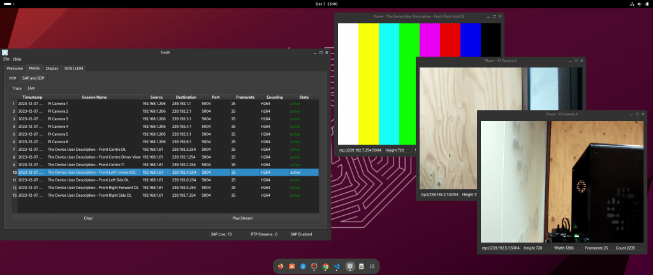653x275 pixels.
Task: Switch to the RTP sub-tab
Action: (13, 78)
